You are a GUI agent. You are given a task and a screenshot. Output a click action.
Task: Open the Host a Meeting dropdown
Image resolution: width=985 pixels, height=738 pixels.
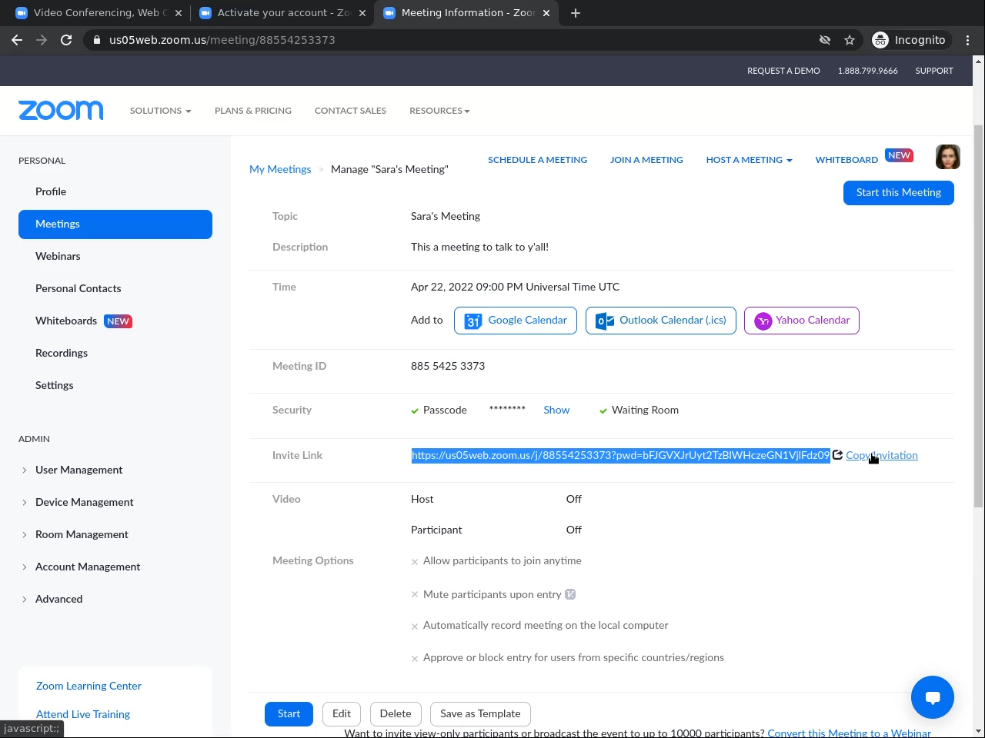750,160
